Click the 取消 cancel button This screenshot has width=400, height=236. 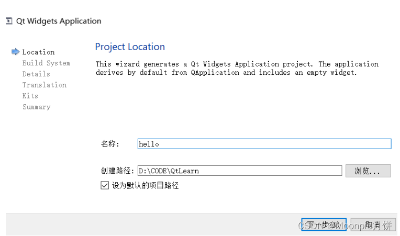[x=373, y=224]
